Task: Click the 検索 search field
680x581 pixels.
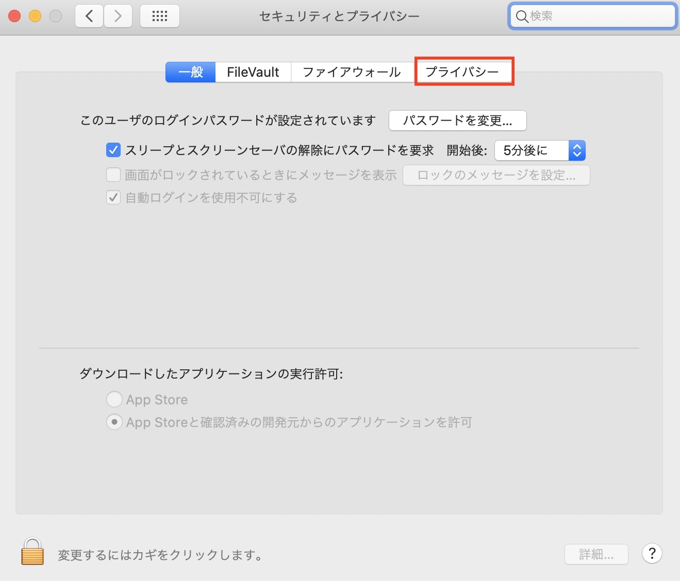Action: [598, 16]
